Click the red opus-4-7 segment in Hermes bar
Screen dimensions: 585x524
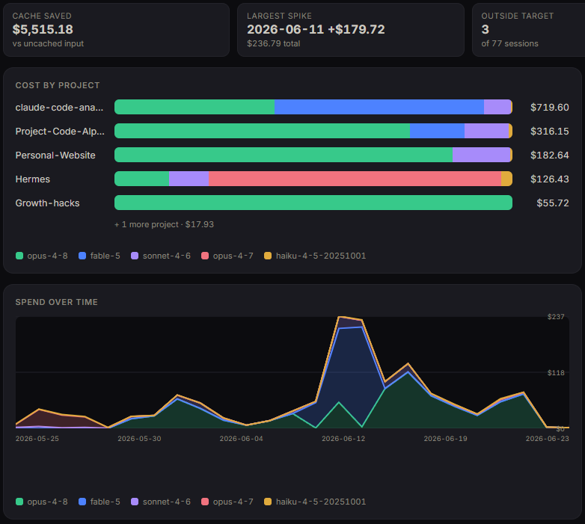pyautogui.click(x=355, y=179)
